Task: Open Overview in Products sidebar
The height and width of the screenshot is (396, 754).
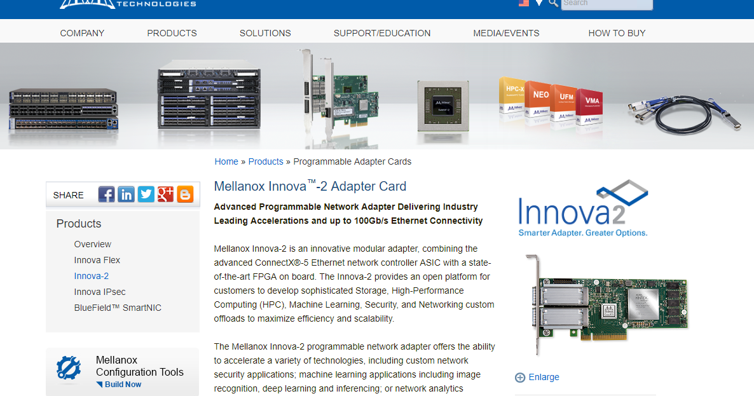Action: (92, 244)
